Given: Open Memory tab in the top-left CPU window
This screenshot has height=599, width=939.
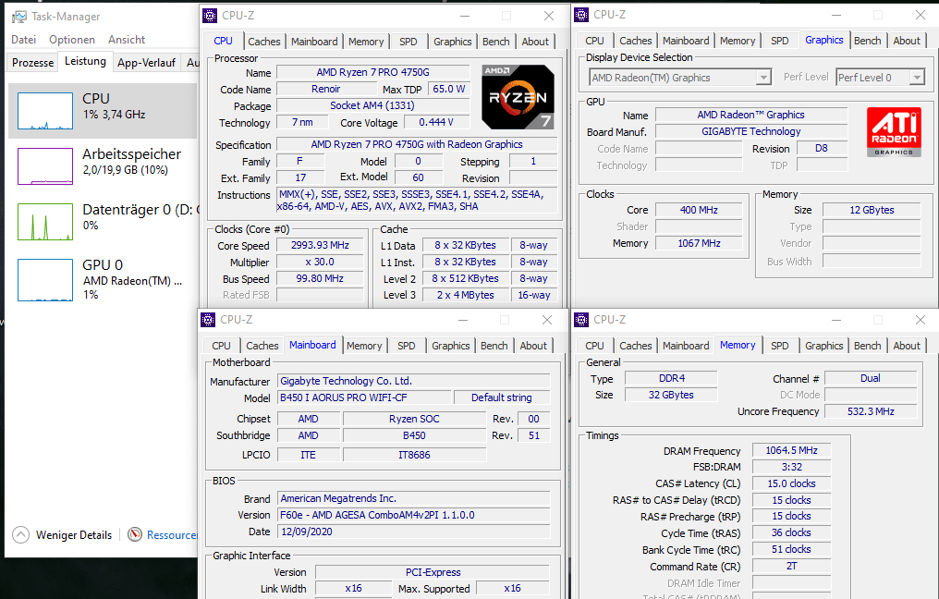Looking at the screenshot, I should tap(366, 42).
